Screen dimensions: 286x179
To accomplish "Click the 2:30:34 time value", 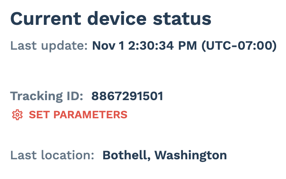I will click(151, 45).
